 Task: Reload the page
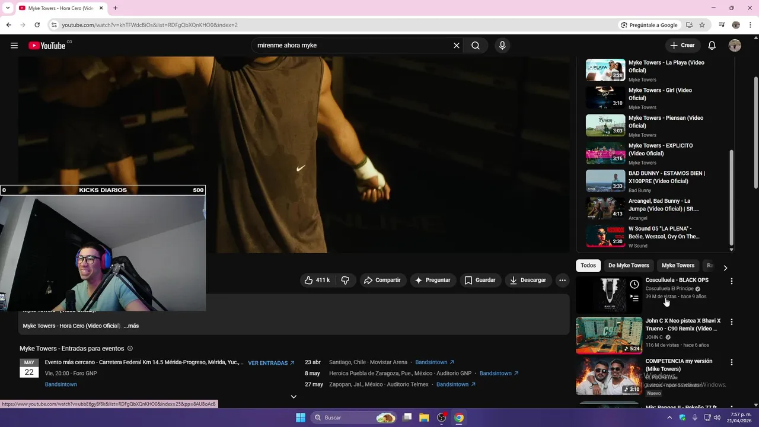tap(37, 25)
